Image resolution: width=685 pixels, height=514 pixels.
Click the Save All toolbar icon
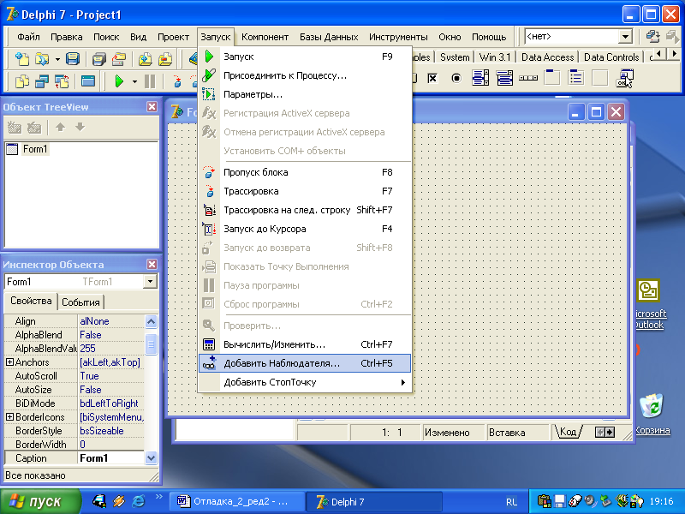point(99,58)
